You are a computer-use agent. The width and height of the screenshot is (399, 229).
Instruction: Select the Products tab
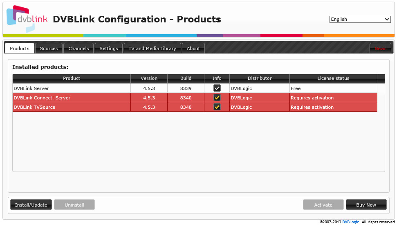[x=20, y=48]
